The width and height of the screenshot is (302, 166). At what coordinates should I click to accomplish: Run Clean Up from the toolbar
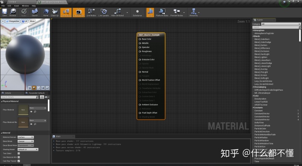tap(55, 13)
